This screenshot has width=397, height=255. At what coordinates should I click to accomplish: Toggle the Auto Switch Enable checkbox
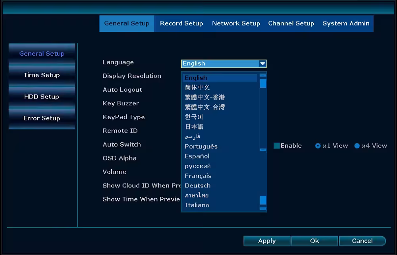(277, 146)
